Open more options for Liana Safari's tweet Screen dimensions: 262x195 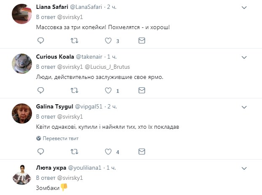[x=244, y=7]
